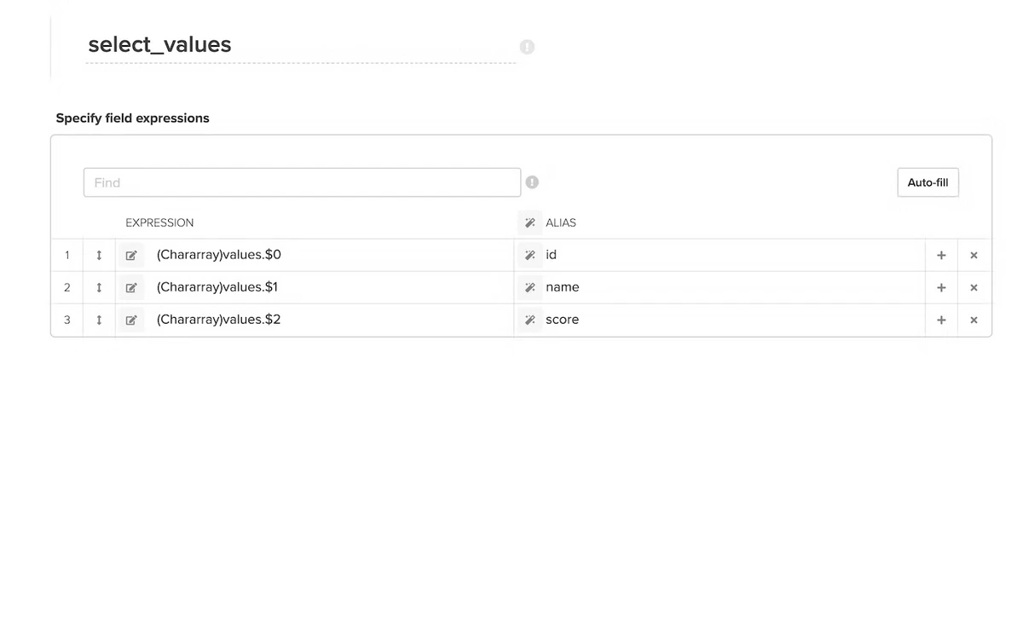Add a row after the name row
Viewport: 1023px width, 623px height.
[x=941, y=287]
